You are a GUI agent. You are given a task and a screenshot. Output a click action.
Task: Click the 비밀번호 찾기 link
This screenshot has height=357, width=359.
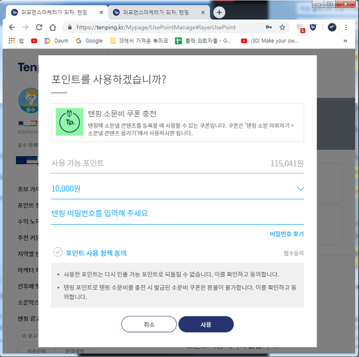(x=287, y=234)
